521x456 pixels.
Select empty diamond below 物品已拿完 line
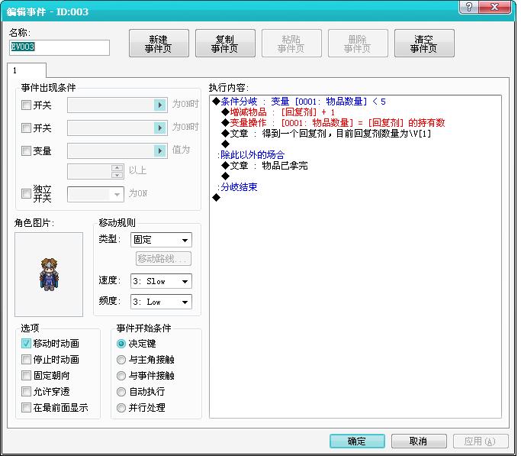[x=226, y=176]
